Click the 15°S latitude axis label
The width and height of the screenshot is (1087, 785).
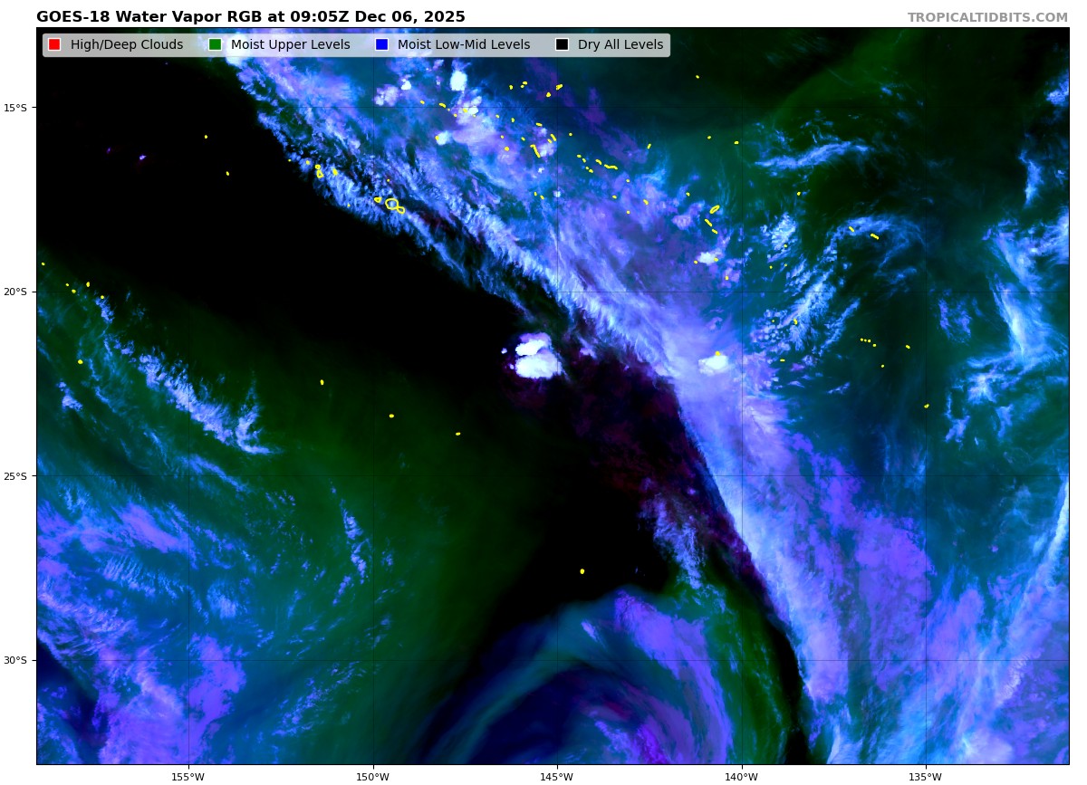pyautogui.click(x=15, y=108)
